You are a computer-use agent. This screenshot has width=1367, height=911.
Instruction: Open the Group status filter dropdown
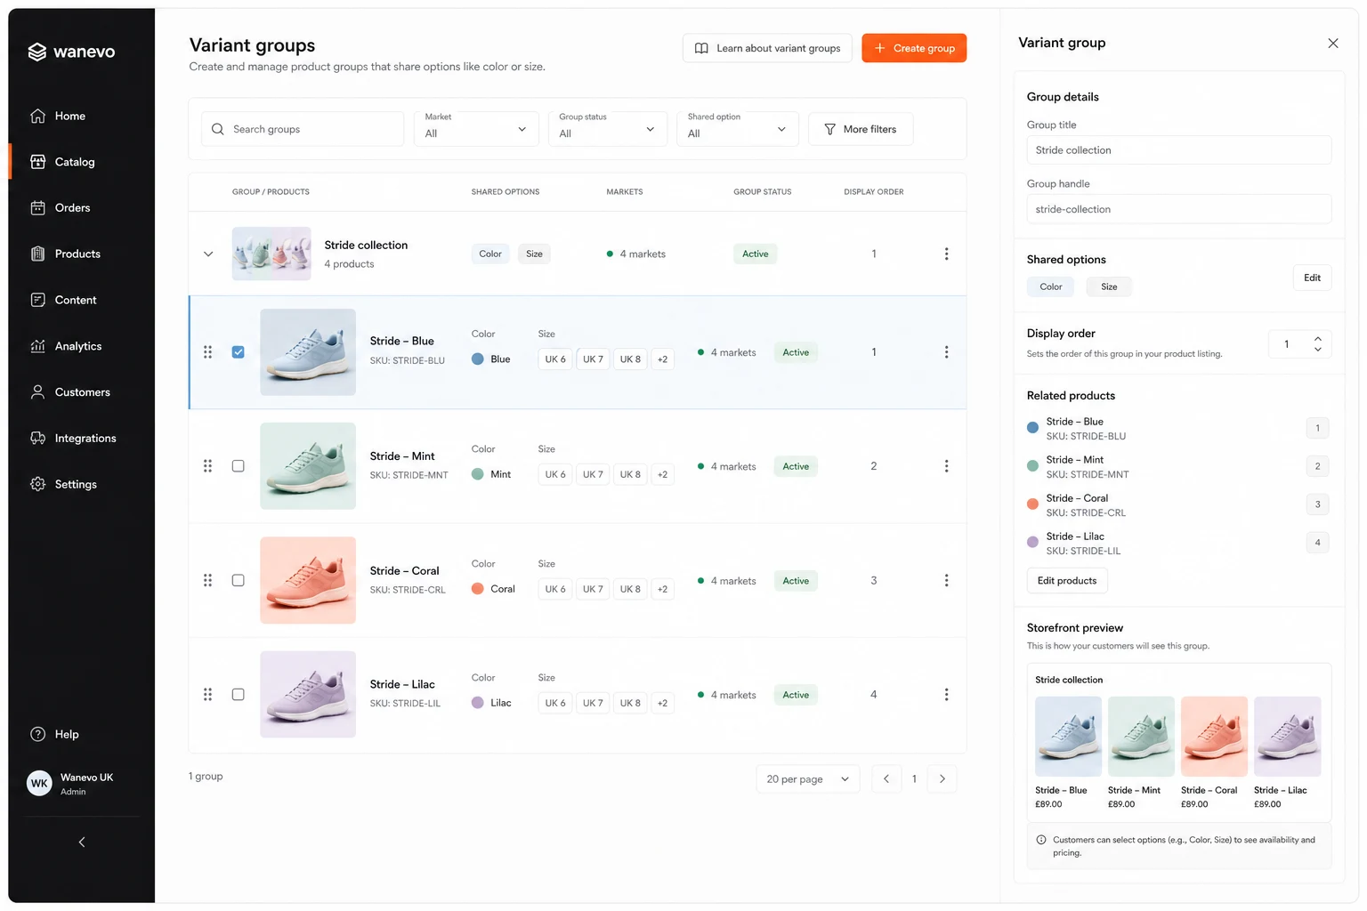click(x=607, y=129)
